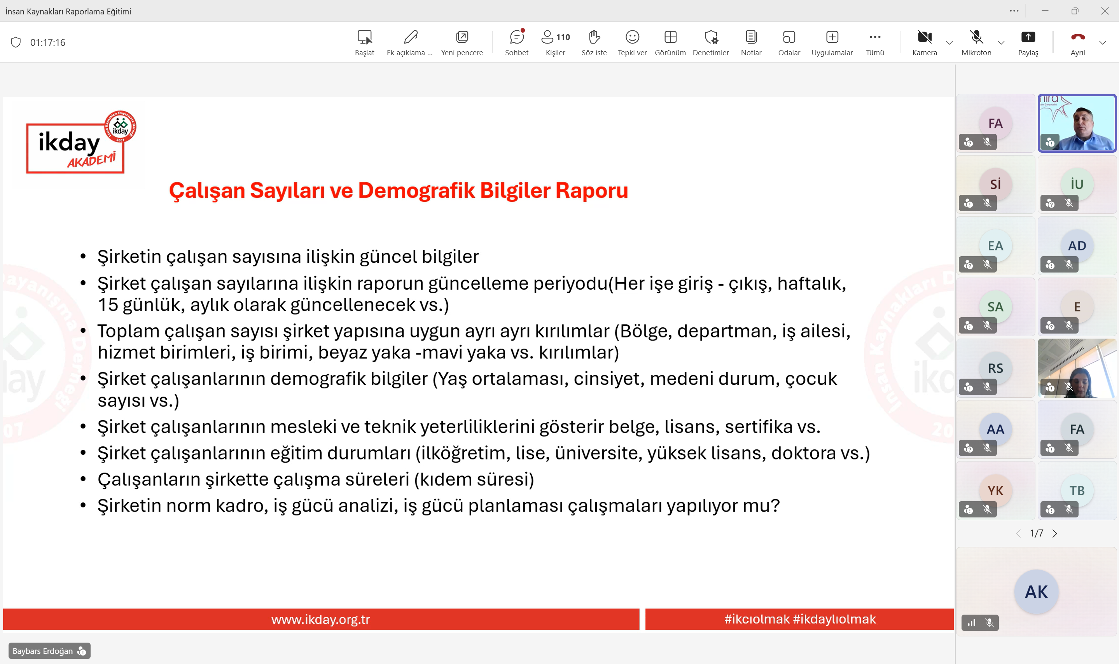Screen dimensions: 1119x664
Task: Expand the Kamera options arrow
Action: pyautogui.click(x=949, y=43)
